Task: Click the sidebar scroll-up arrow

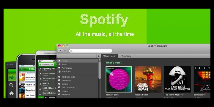Action: pyautogui.click(x=100, y=60)
